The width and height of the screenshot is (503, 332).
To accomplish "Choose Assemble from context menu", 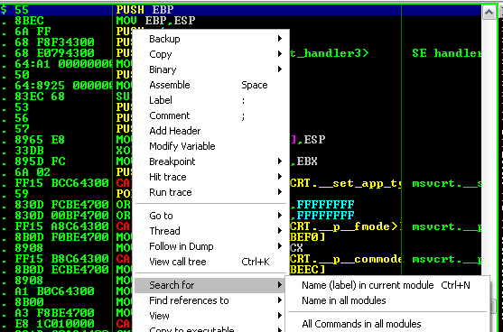I will pos(210,85).
